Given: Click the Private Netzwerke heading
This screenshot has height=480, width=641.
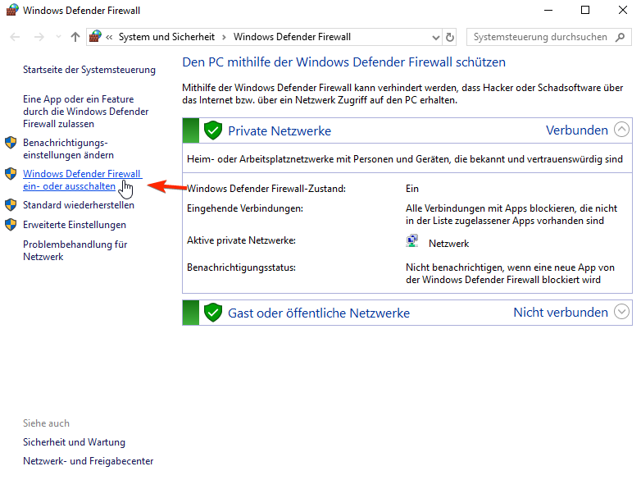Looking at the screenshot, I should [x=280, y=131].
